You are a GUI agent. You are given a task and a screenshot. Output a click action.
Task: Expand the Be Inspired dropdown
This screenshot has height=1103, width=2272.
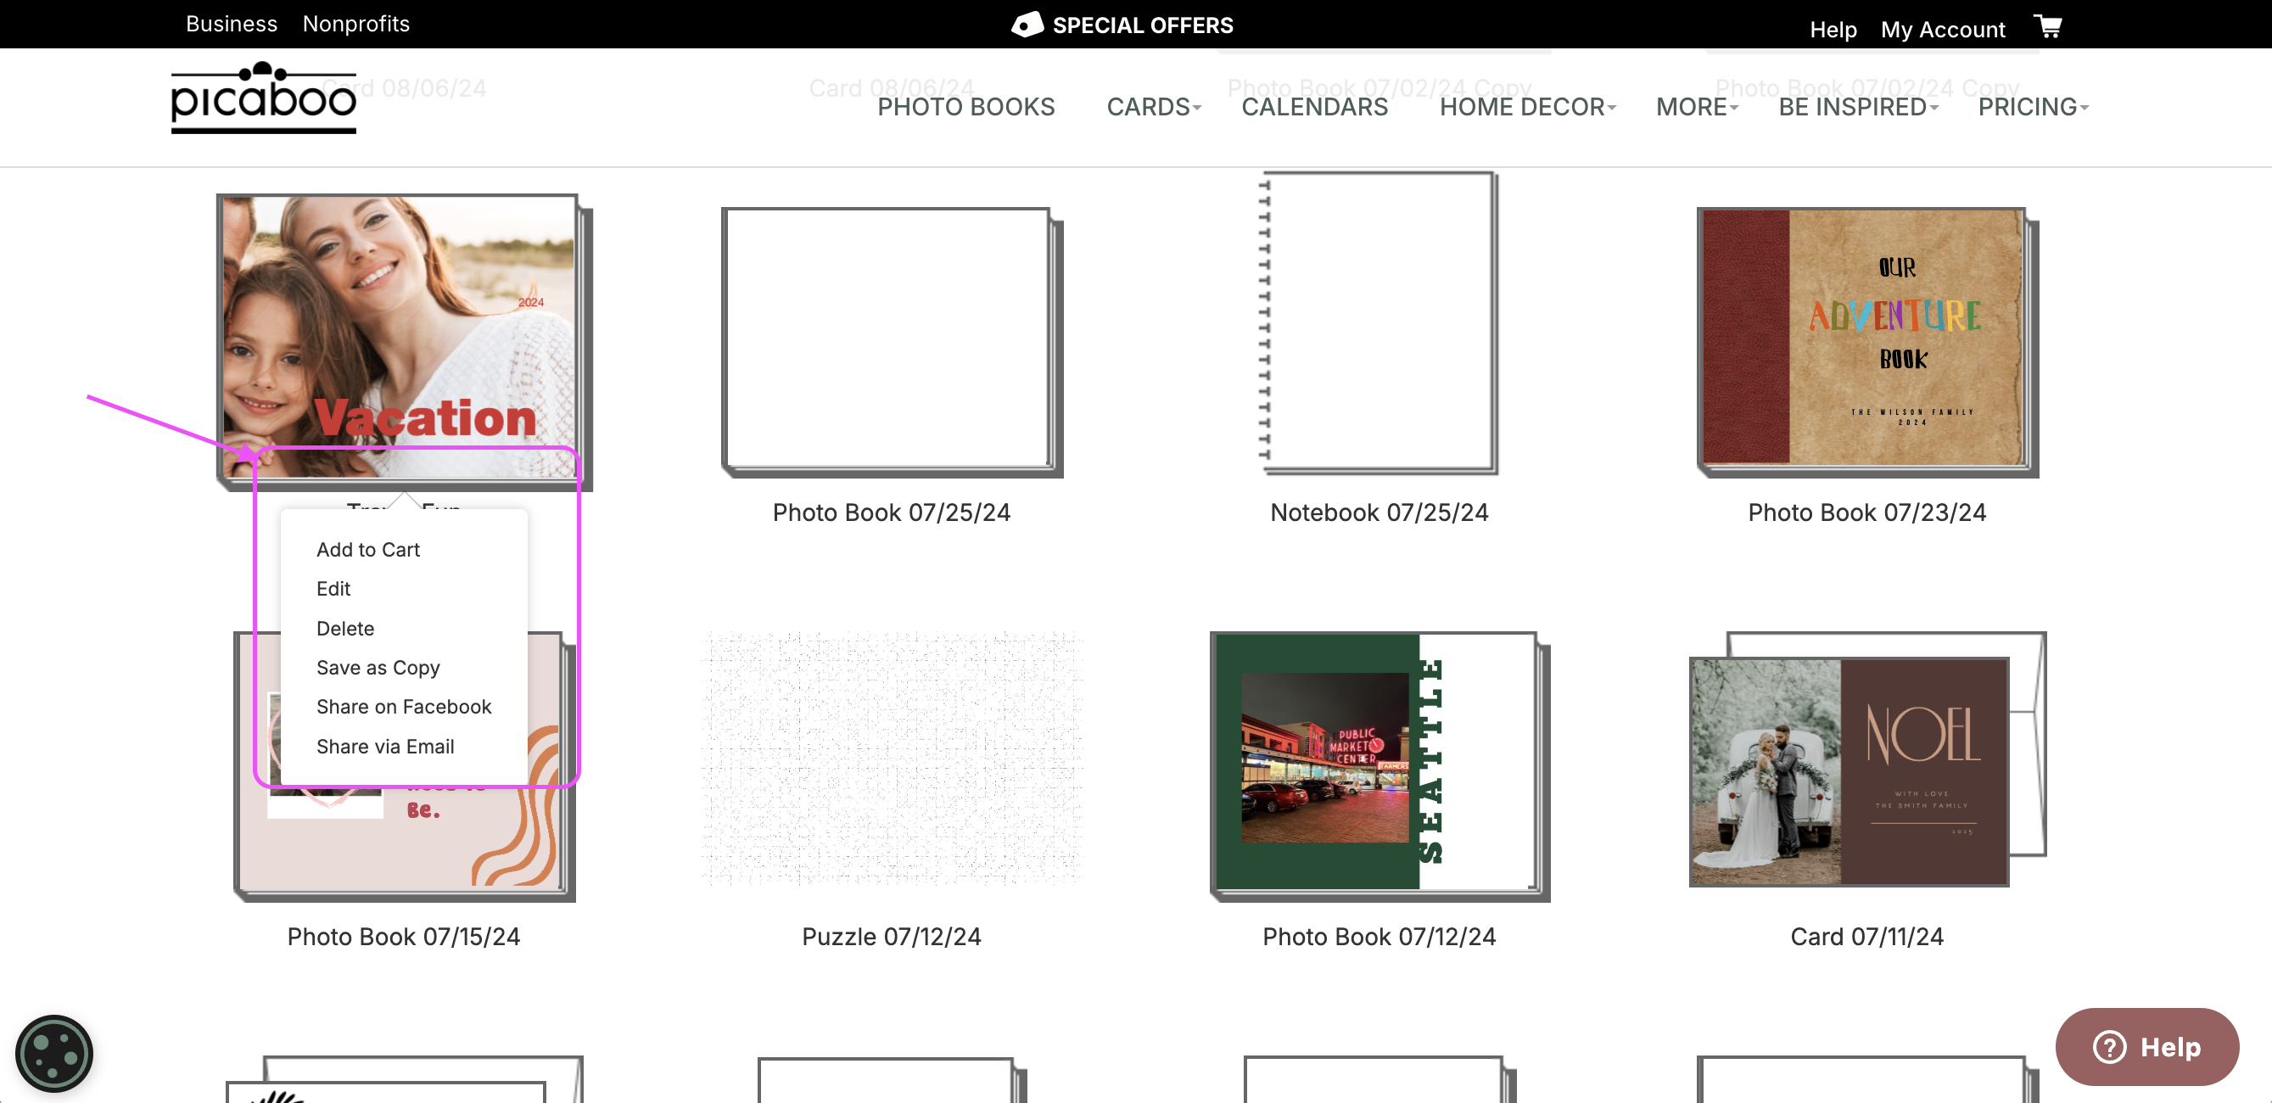[x=1858, y=107]
